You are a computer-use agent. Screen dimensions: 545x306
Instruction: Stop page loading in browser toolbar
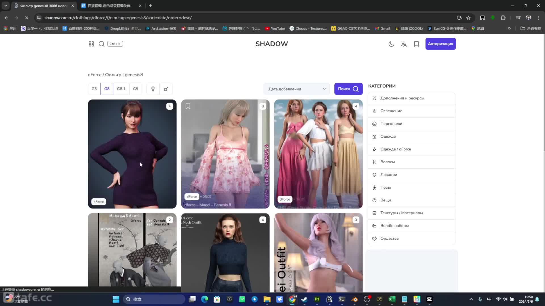(26, 18)
